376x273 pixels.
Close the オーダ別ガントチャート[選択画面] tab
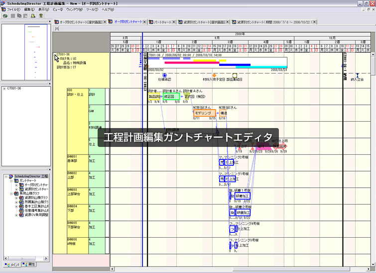(105, 22)
